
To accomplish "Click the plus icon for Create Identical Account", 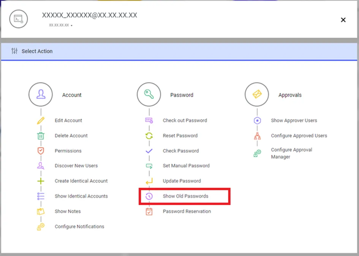I will coord(41,181).
